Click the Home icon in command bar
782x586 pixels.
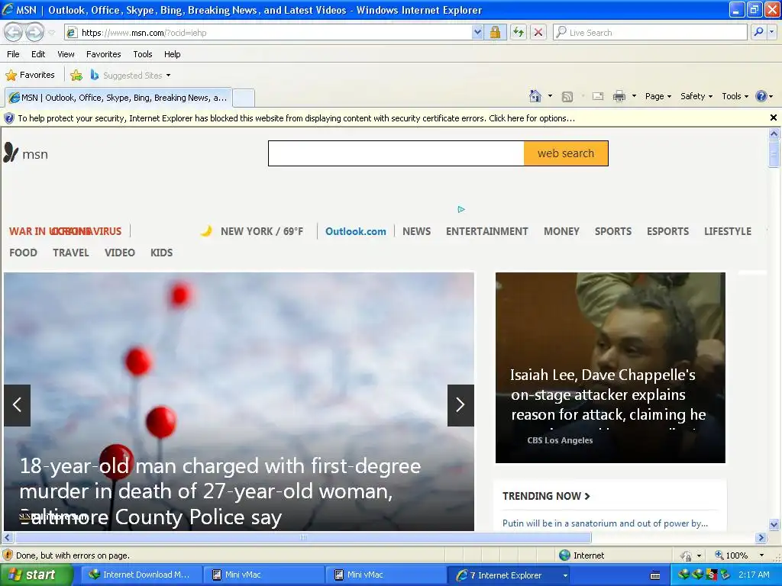coord(535,96)
